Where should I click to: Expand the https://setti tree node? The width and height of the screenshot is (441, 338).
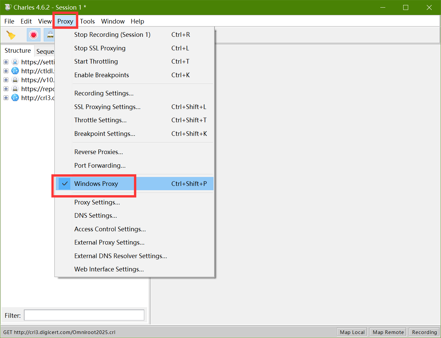pos(6,62)
